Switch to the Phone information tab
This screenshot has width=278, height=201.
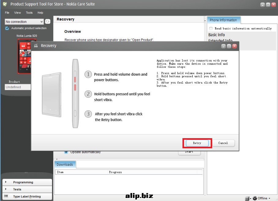point(224,20)
